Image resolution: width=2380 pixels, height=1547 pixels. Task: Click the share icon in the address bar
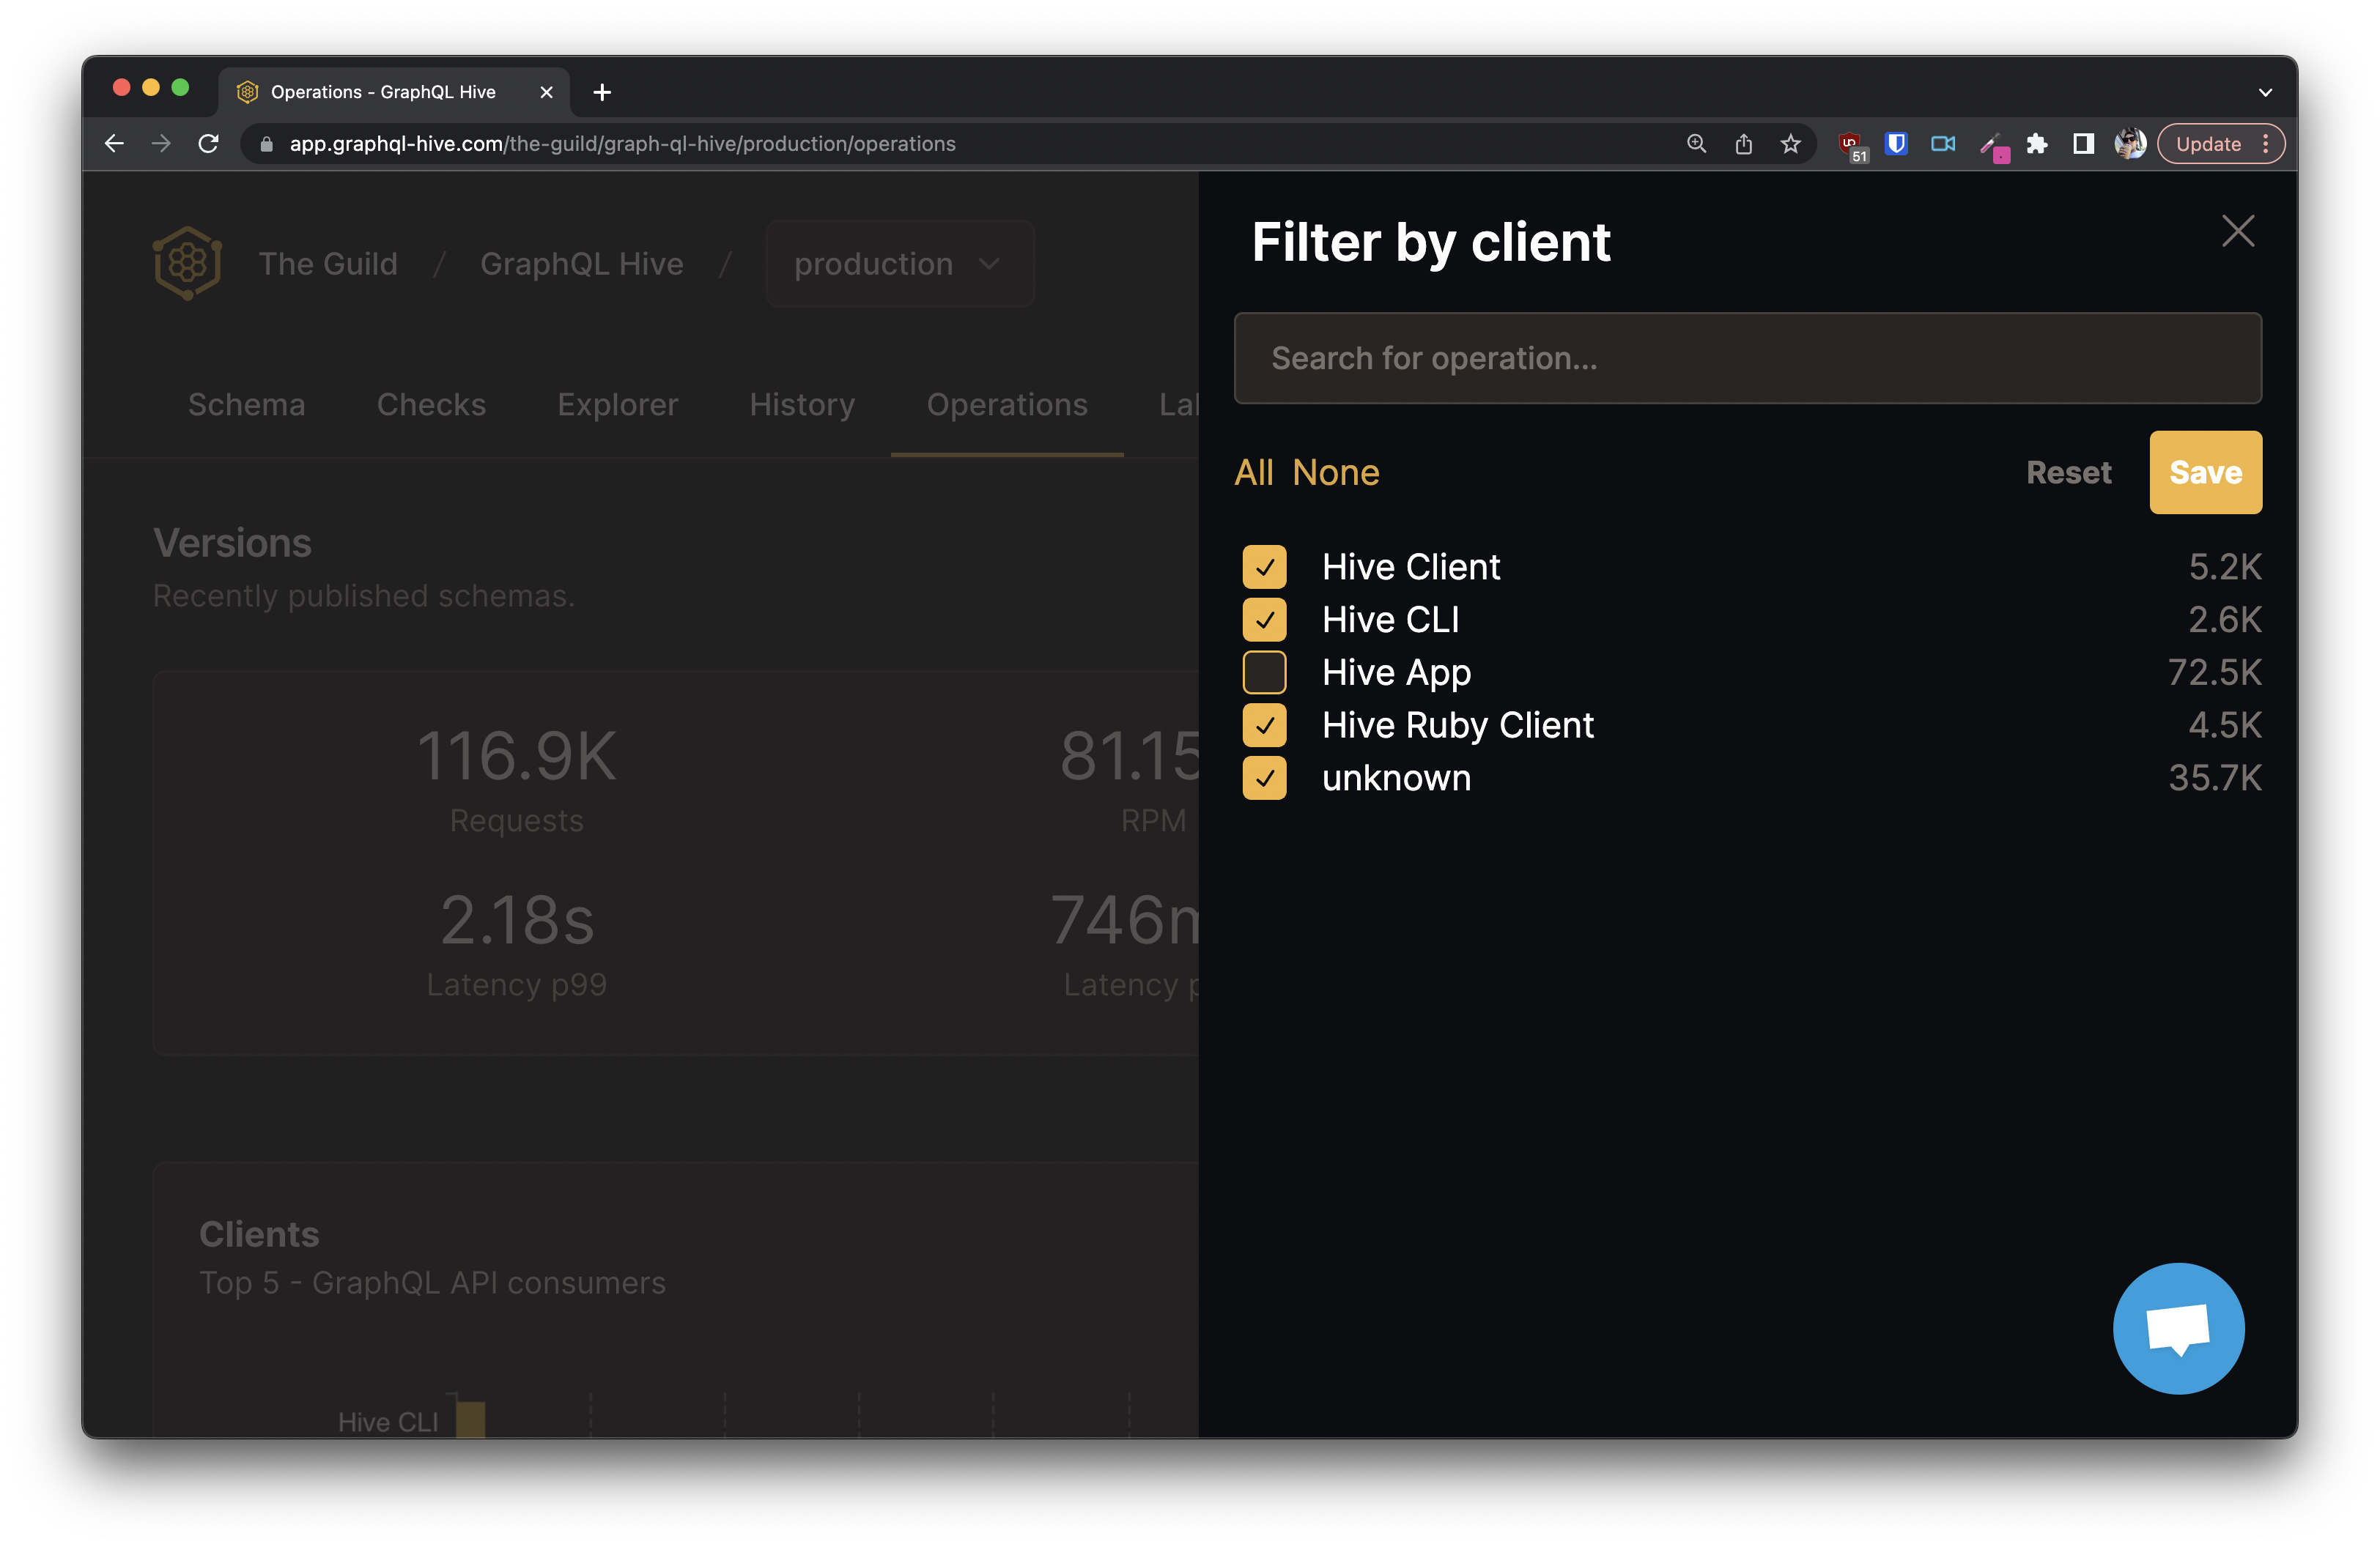pyautogui.click(x=1744, y=143)
